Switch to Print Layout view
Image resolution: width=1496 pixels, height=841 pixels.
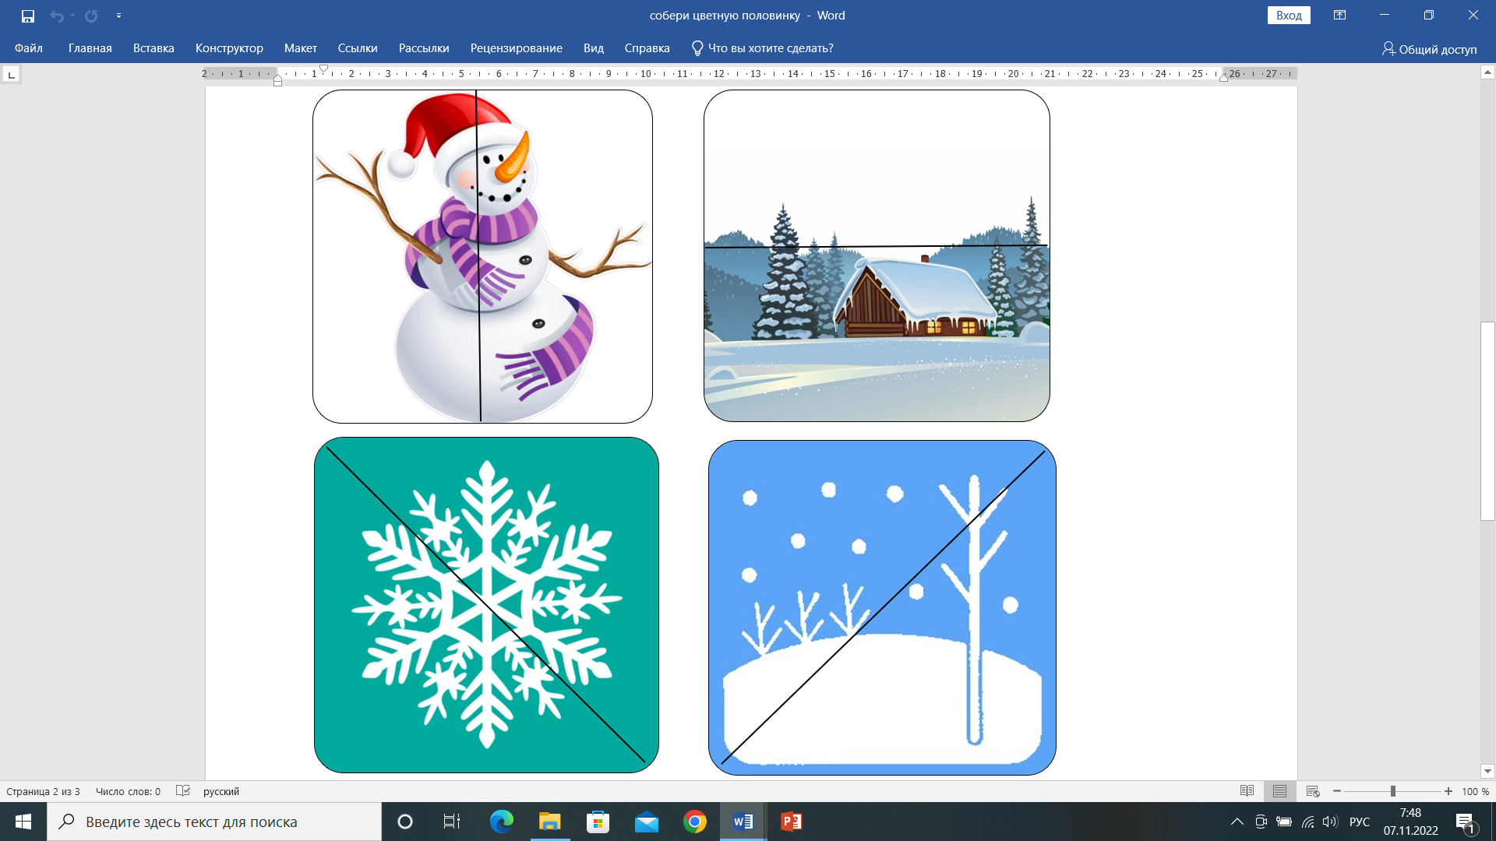[x=1279, y=791]
